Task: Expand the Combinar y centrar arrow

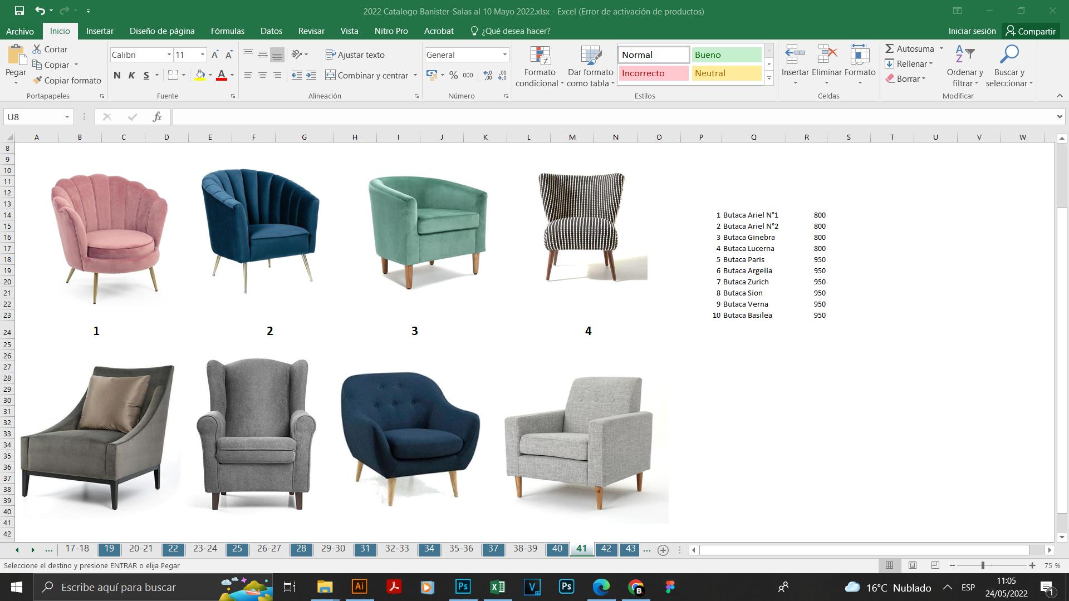Action: [415, 75]
